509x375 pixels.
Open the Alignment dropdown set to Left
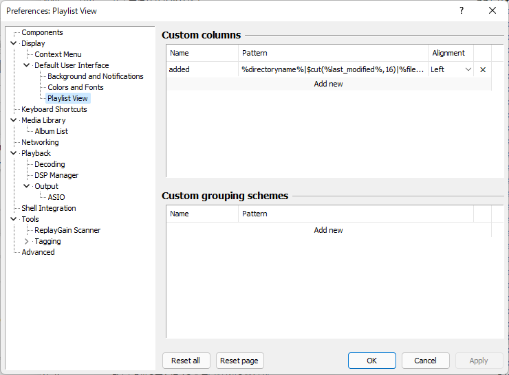pos(451,69)
